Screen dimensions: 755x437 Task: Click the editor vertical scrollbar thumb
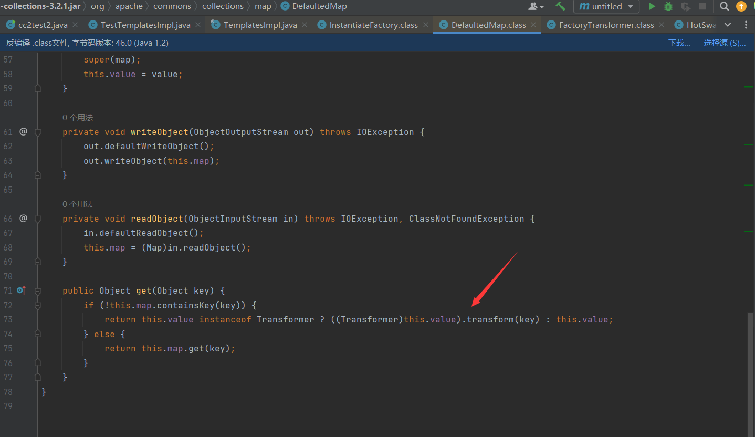point(751,374)
